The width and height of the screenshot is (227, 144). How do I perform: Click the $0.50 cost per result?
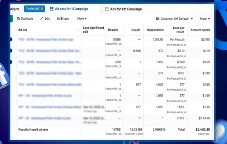point(181,62)
